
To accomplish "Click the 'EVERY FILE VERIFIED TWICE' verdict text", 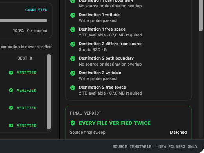I will point(115,123).
